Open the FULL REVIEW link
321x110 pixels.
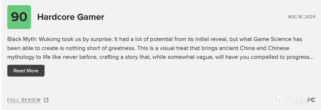24,100
